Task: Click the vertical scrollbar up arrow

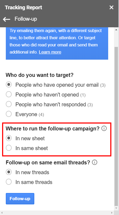Action: [116, 30]
